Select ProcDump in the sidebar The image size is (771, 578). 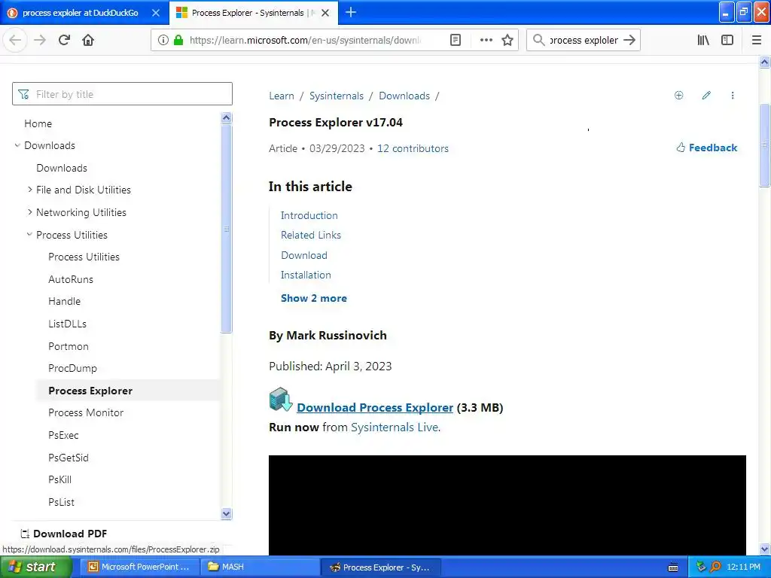(73, 368)
